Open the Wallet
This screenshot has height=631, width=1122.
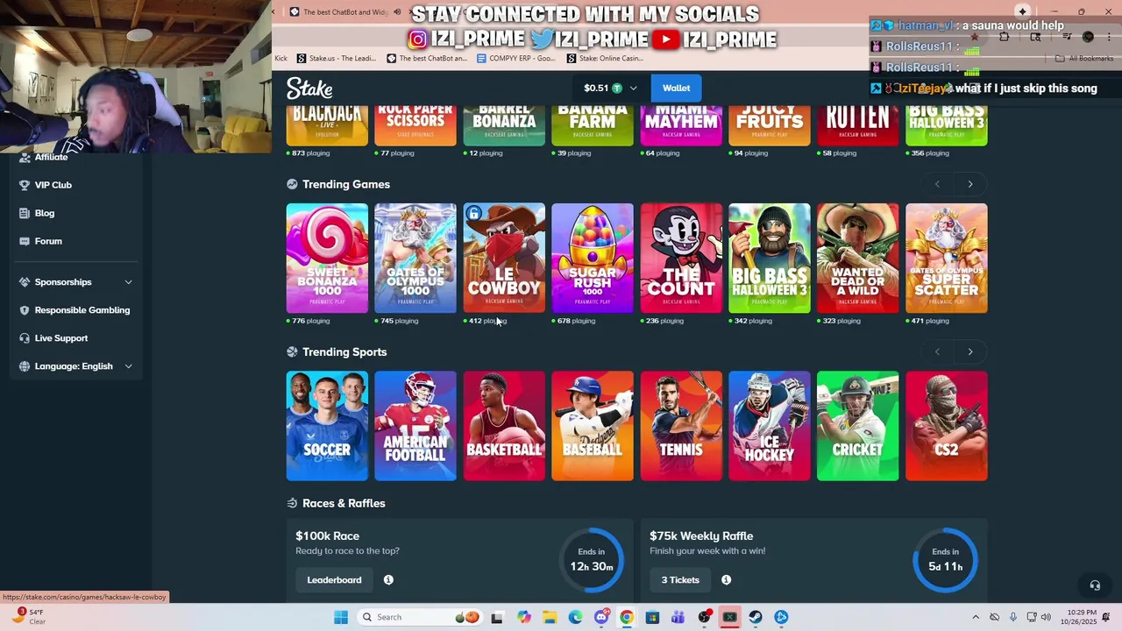[676, 88]
